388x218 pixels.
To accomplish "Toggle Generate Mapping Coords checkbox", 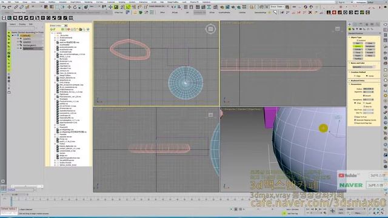I will pyautogui.click(x=355, y=120).
